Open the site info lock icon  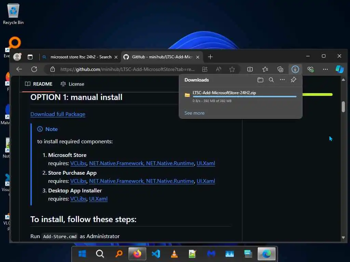pos(52,69)
